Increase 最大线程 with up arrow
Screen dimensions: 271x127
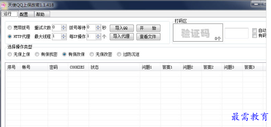[x=64, y=35]
